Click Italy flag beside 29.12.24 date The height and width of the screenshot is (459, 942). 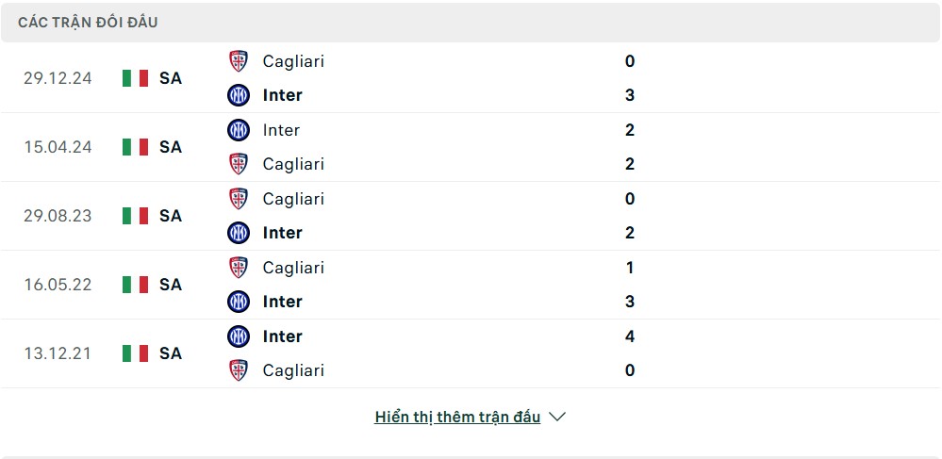[135, 78]
